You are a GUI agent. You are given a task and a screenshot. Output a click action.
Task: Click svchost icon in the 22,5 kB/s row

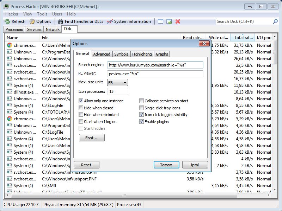tap(10, 65)
